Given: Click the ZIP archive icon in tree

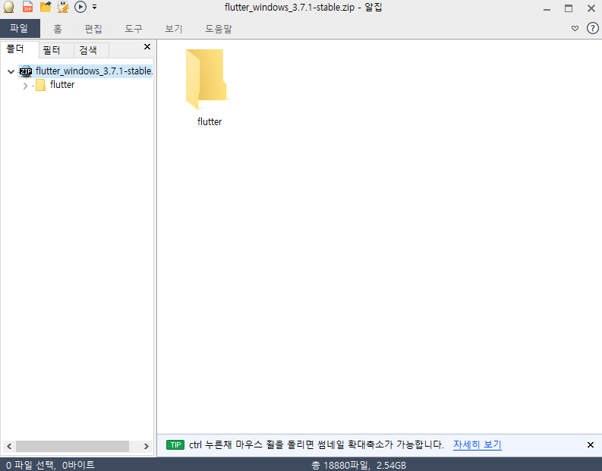Looking at the screenshot, I should tap(26, 71).
